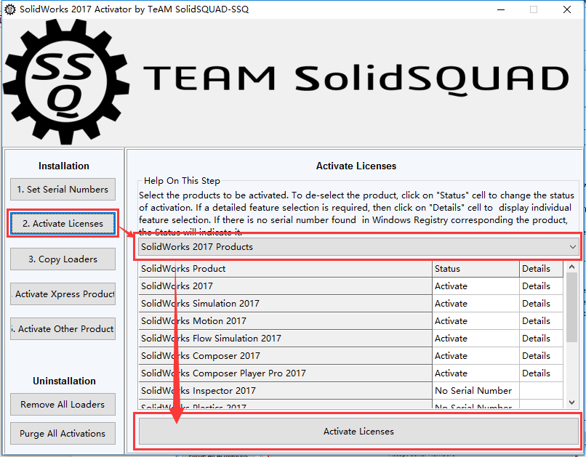Select the SolidWorks Composer 2017 name cell
The height and width of the screenshot is (457, 586).
(x=285, y=356)
